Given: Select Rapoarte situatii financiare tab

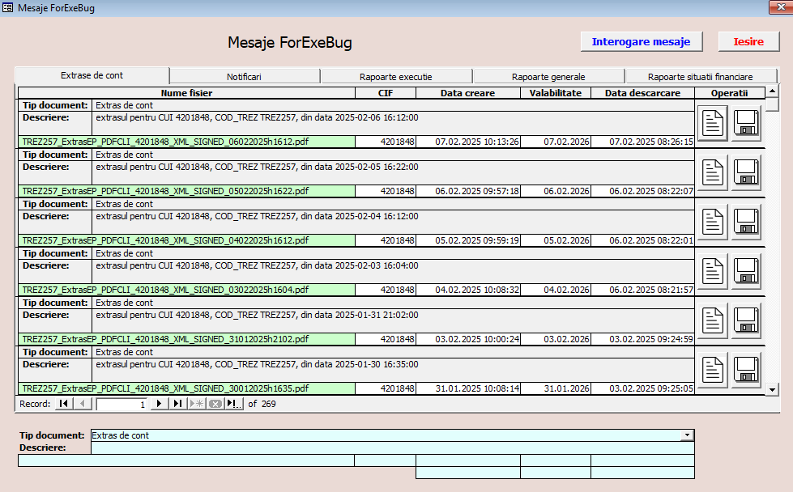Looking at the screenshot, I should [700, 77].
